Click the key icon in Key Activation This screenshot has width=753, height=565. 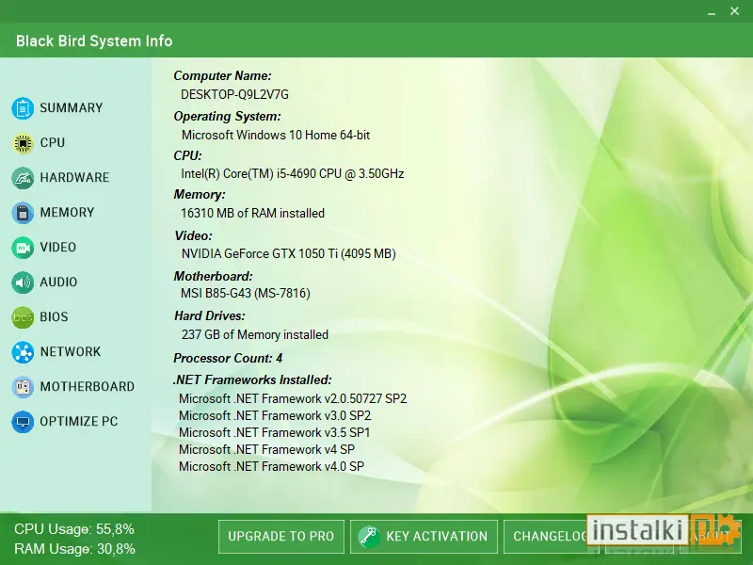pos(369,536)
